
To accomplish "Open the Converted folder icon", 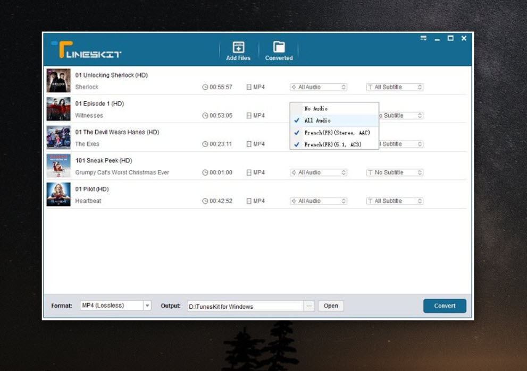I will coord(279,47).
